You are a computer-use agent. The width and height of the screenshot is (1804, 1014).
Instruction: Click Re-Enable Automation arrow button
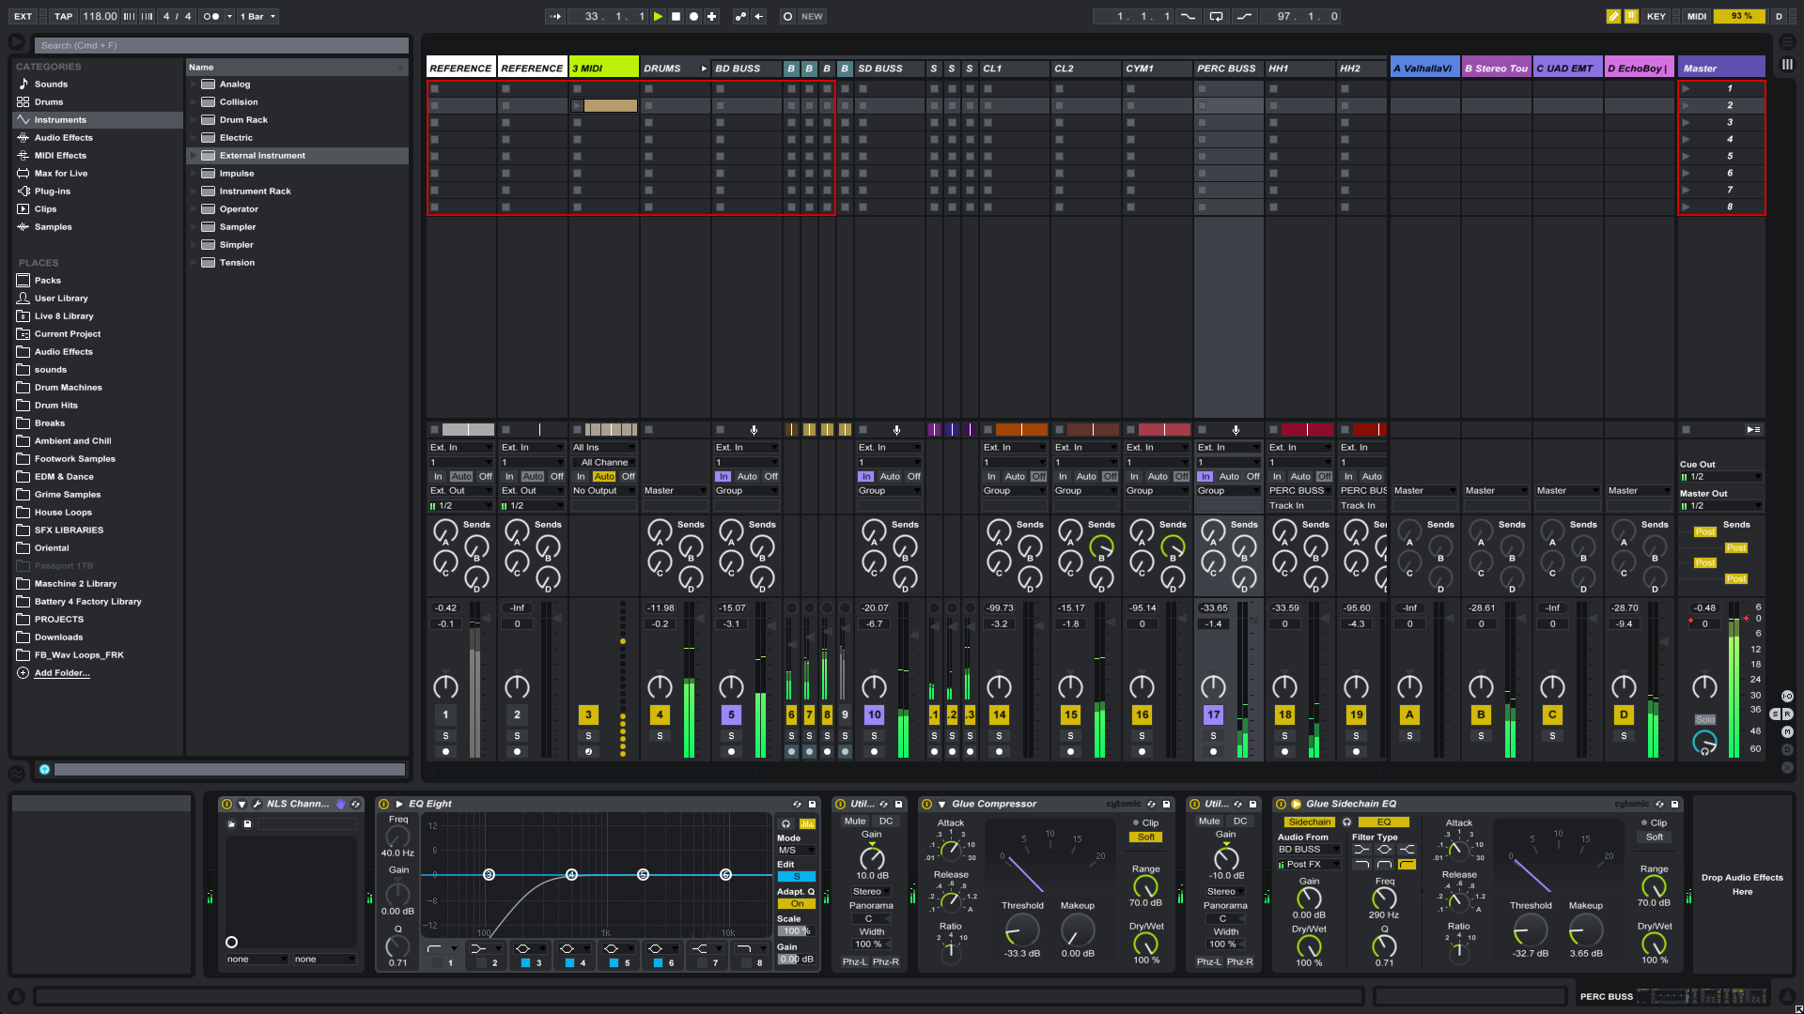point(759,16)
